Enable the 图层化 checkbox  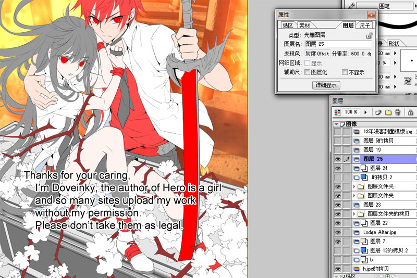[x=308, y=72]
